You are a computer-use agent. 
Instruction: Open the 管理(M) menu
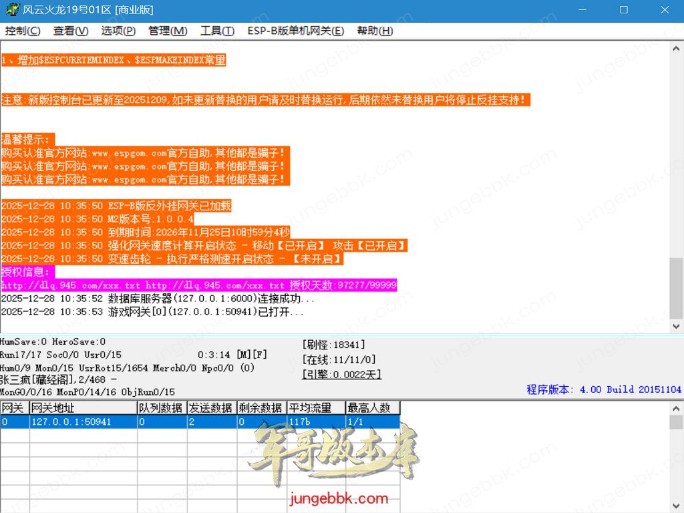[x=168, y=31]
